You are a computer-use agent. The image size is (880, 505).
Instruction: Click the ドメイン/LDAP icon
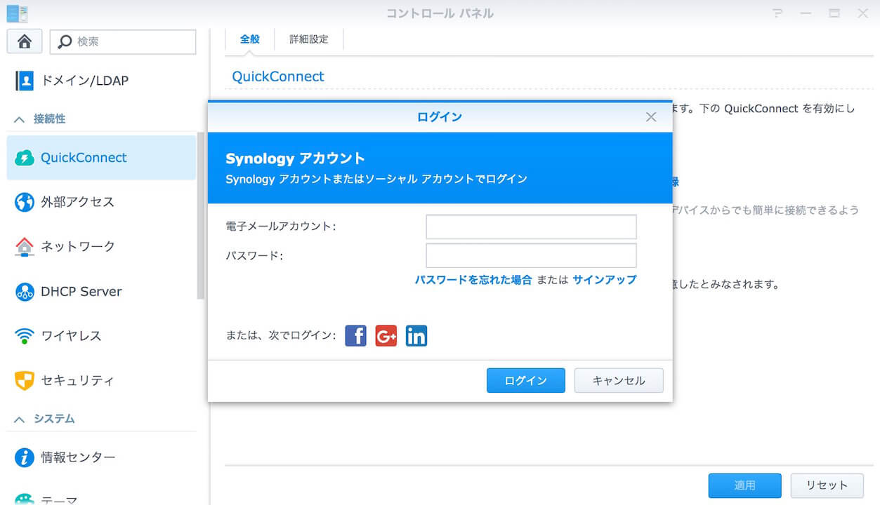click(25, 81)
